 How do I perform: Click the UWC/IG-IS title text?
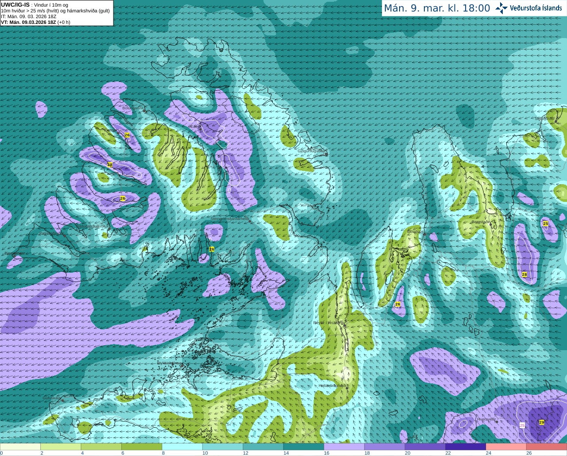point(15,4)
